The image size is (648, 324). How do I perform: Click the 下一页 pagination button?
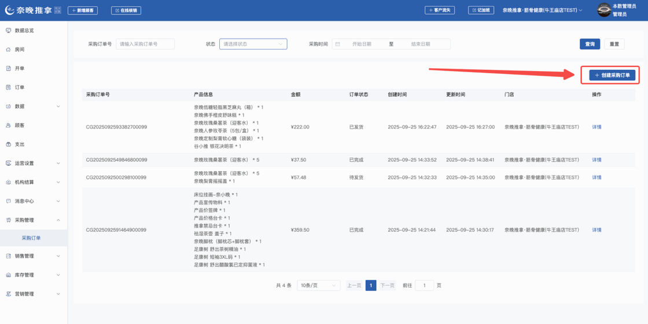point(387,285)
